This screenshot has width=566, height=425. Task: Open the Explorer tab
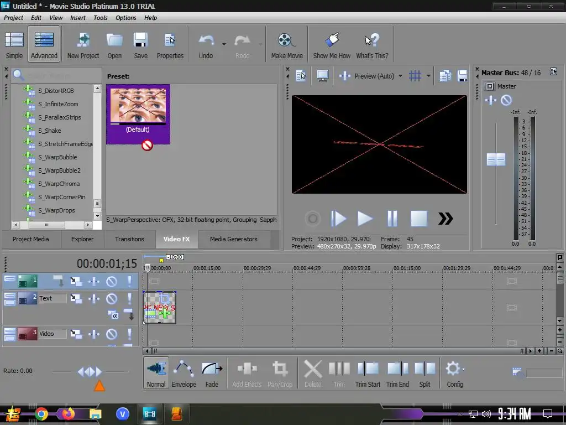[x=82, y=239]
